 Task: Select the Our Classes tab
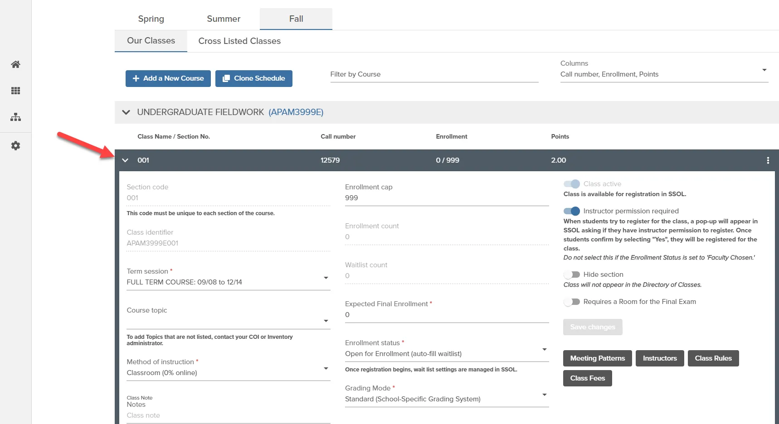[x=151, y=41]
